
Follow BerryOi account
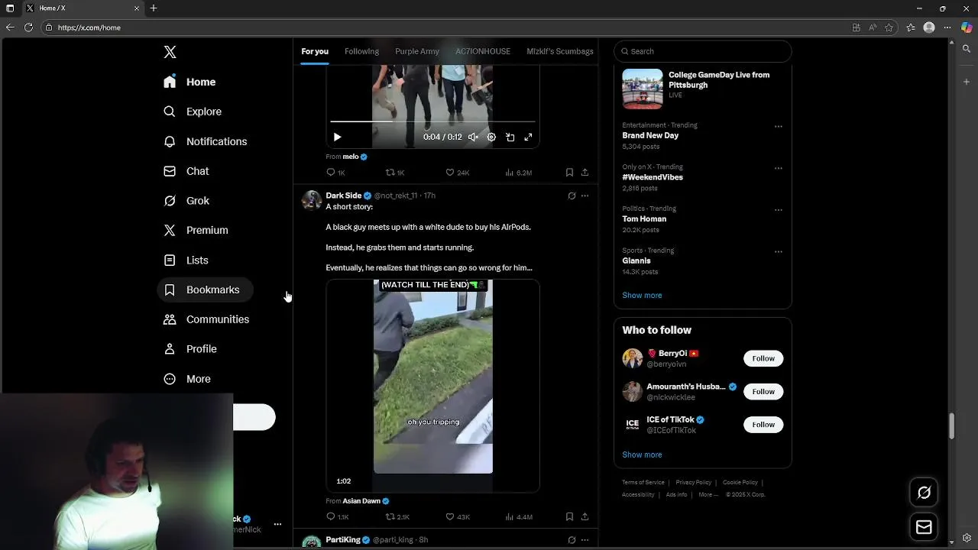(763, 358)
